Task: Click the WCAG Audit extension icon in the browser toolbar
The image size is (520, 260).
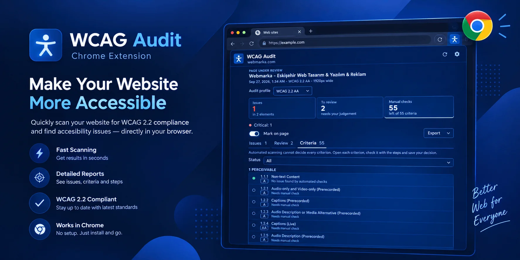Action: pyautogui.click(x=455, y=39)
